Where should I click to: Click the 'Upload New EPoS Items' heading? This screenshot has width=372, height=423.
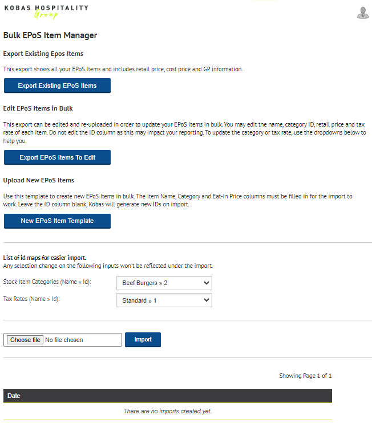tap(39, 180)
